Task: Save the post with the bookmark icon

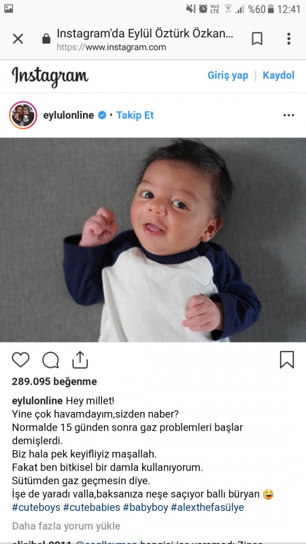Action: [287, 360]
